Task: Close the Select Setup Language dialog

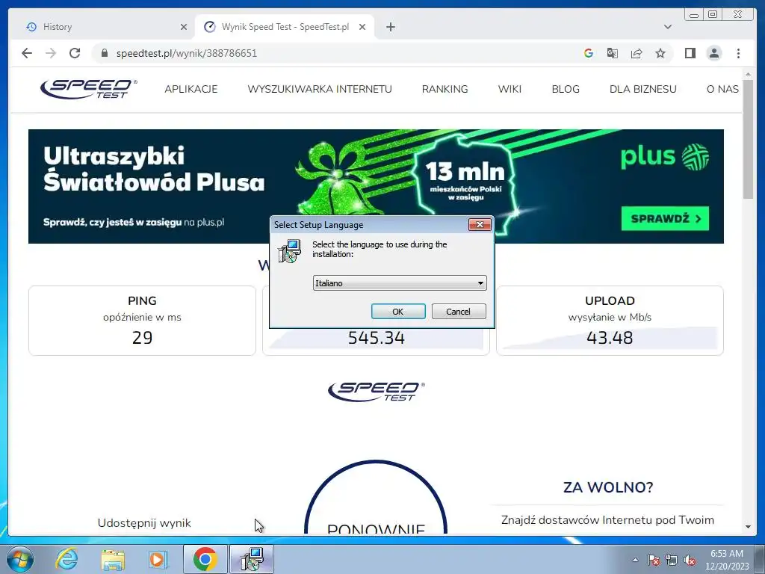Action: coord(480,224)
